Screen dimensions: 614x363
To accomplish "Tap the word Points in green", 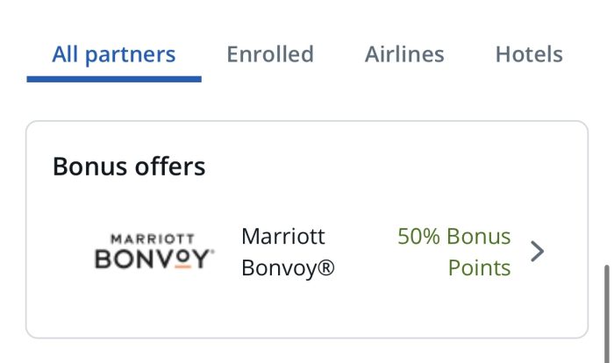I will coord(479,267).
